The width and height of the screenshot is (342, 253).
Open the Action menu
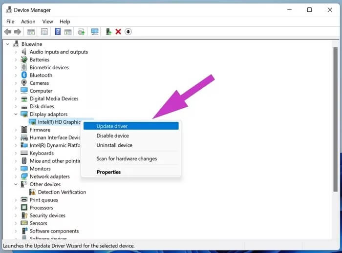28,21
